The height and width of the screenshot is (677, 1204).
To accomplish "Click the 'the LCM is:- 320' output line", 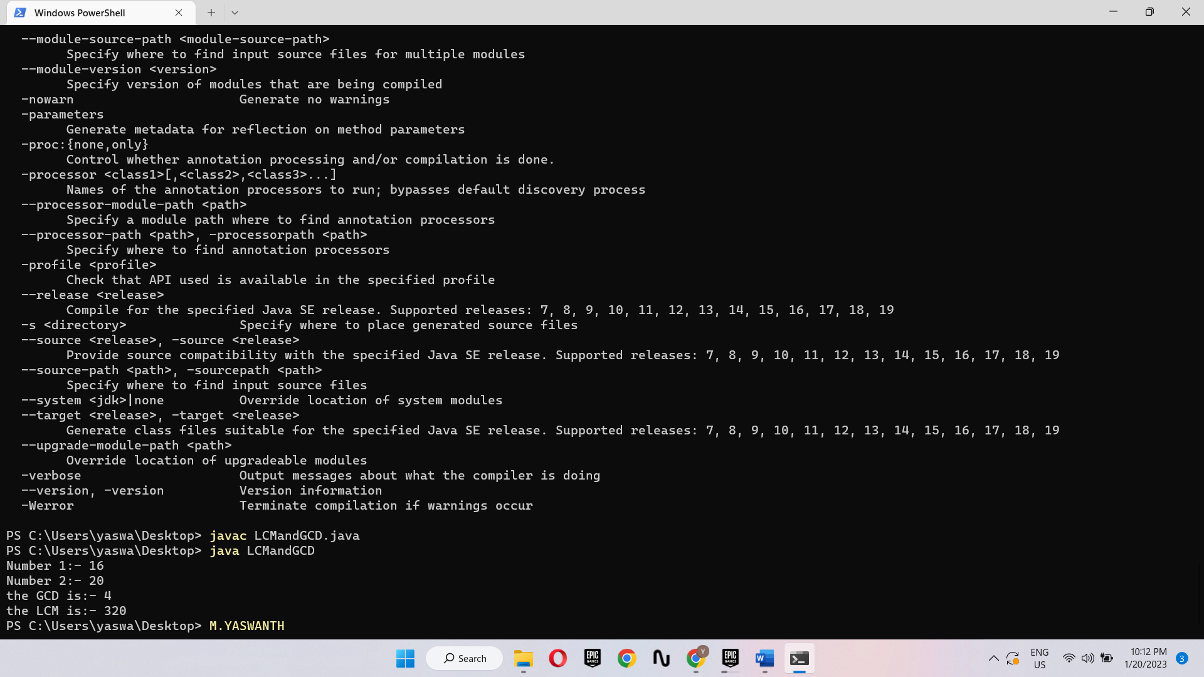I will tap(66, 611).
